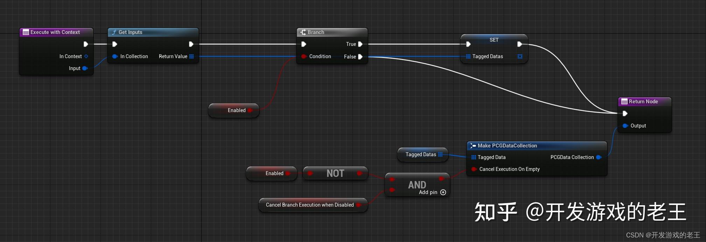Select the Execute with Context node title
This screenshot has height=242, width=706.
coord(55,32)
